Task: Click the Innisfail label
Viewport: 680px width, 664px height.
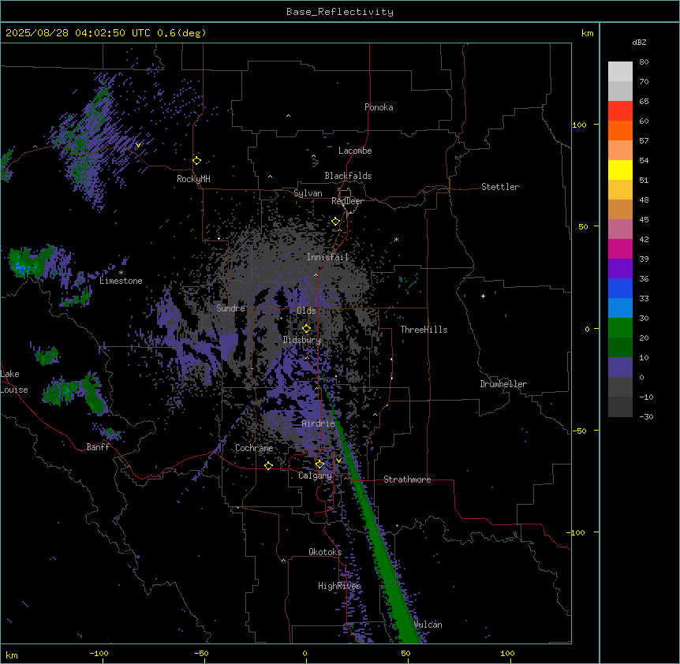Action: coord(327,257)
